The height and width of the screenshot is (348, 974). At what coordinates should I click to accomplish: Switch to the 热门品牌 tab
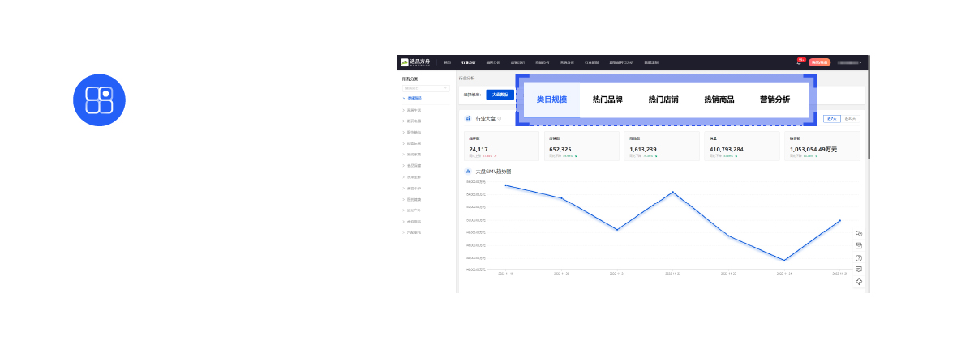[607, 100]
